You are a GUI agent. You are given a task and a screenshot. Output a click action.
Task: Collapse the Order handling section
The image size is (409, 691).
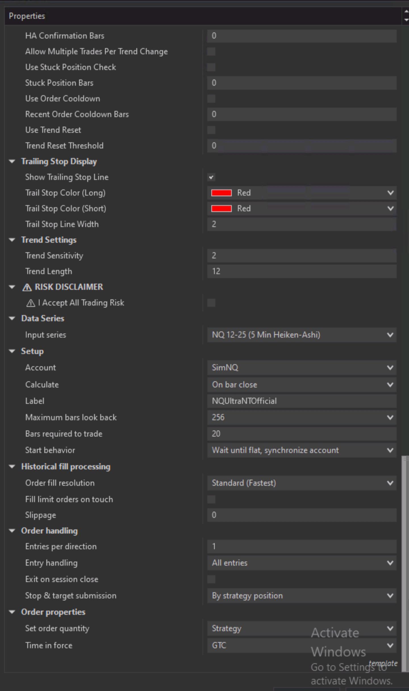(12, 531)
